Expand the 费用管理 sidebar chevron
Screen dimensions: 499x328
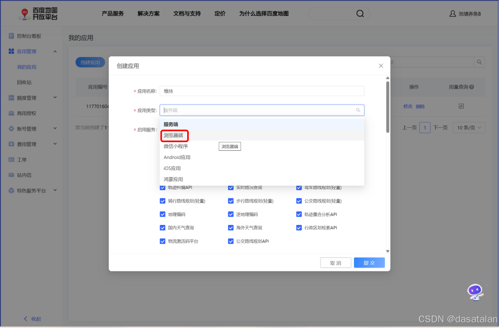click(55, 144)
